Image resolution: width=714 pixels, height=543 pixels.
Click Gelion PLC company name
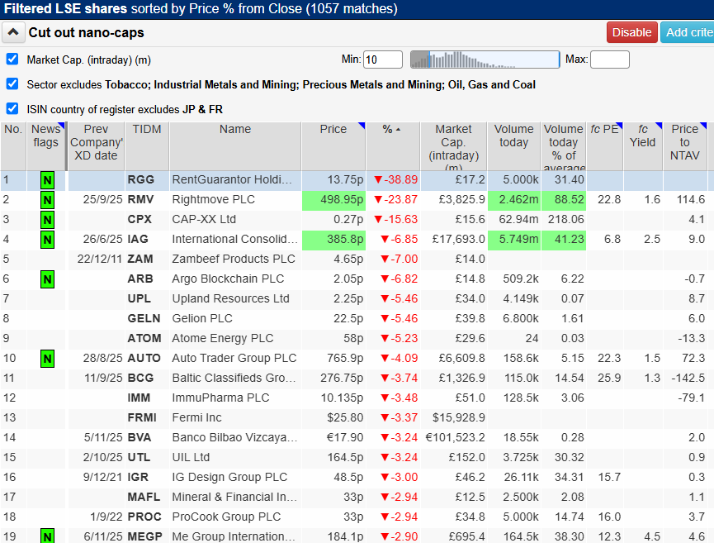click(202, 319)
